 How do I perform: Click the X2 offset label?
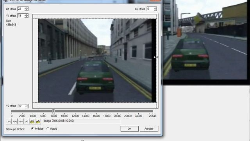pyautogui.click(x=140, y=9)
